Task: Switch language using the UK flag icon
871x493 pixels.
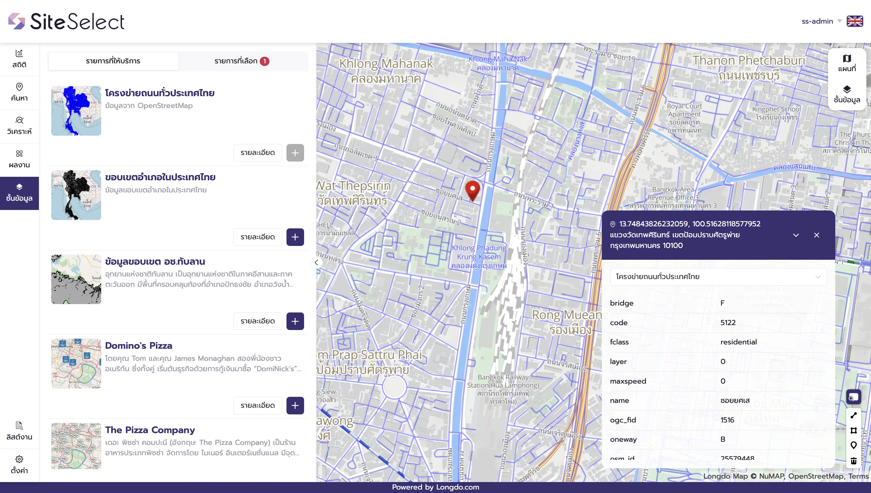Action: (x=855, y=21)
